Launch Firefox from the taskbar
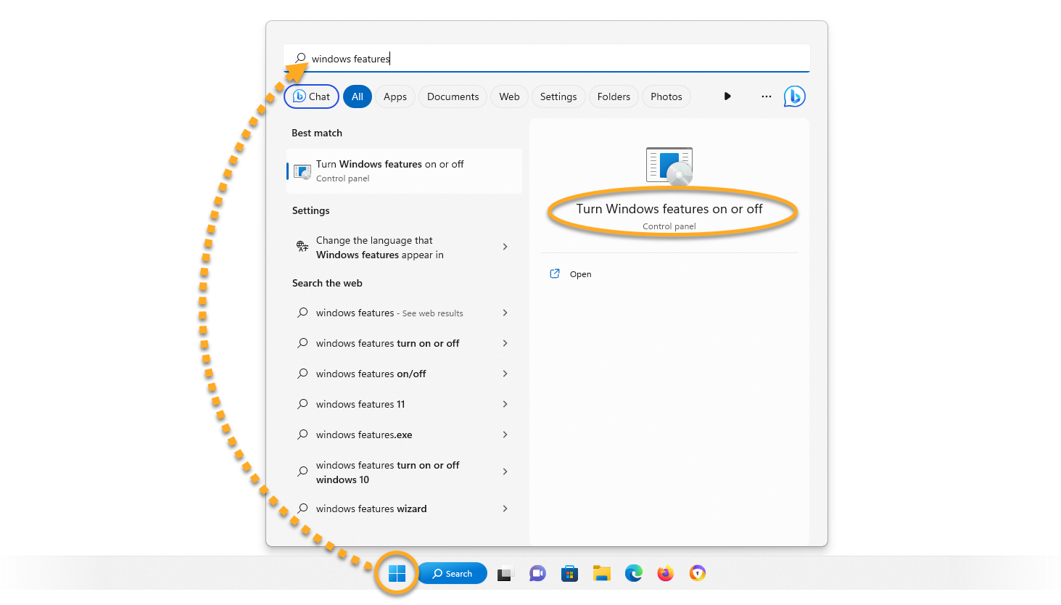The width and height of the screenshot is (1061, 605). (665, 574)
